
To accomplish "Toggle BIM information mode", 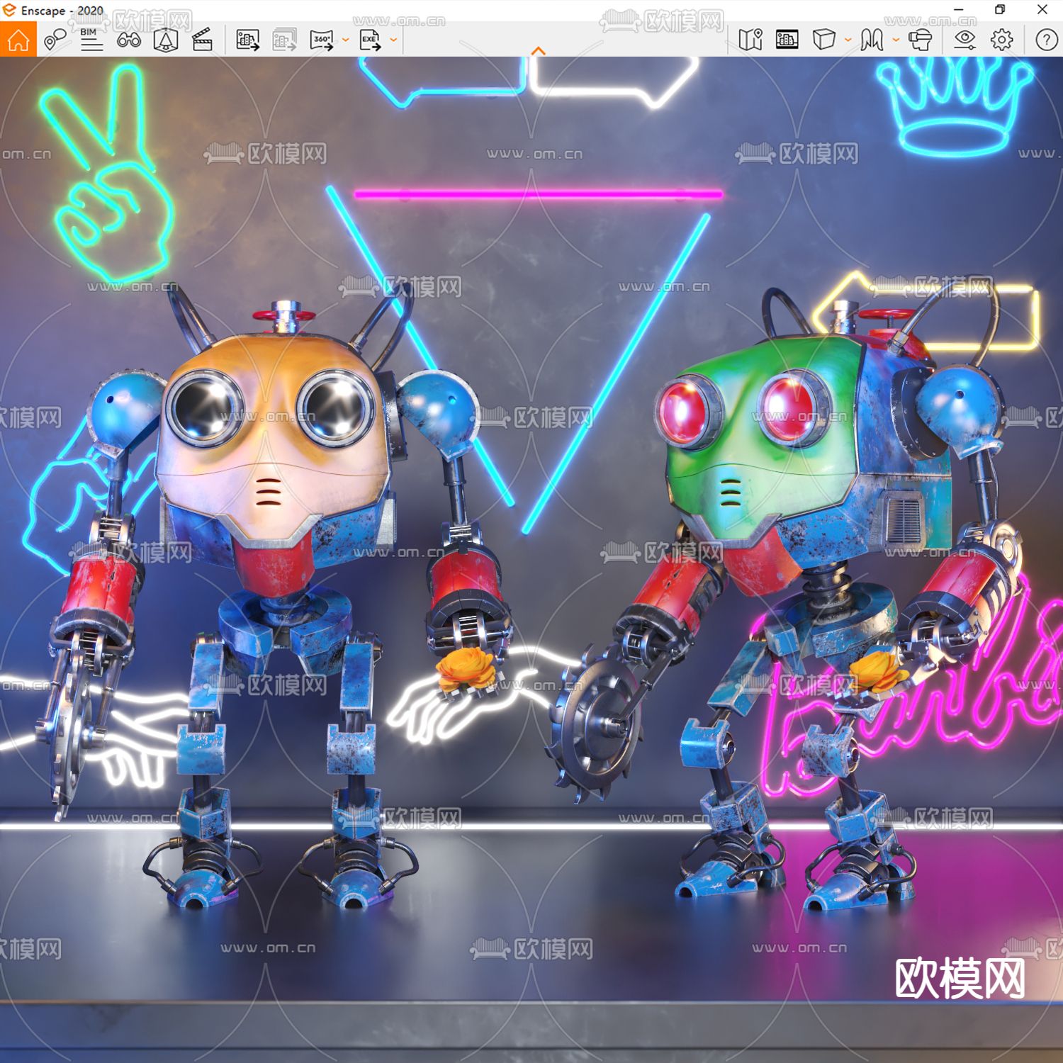I will pos(91,41).
